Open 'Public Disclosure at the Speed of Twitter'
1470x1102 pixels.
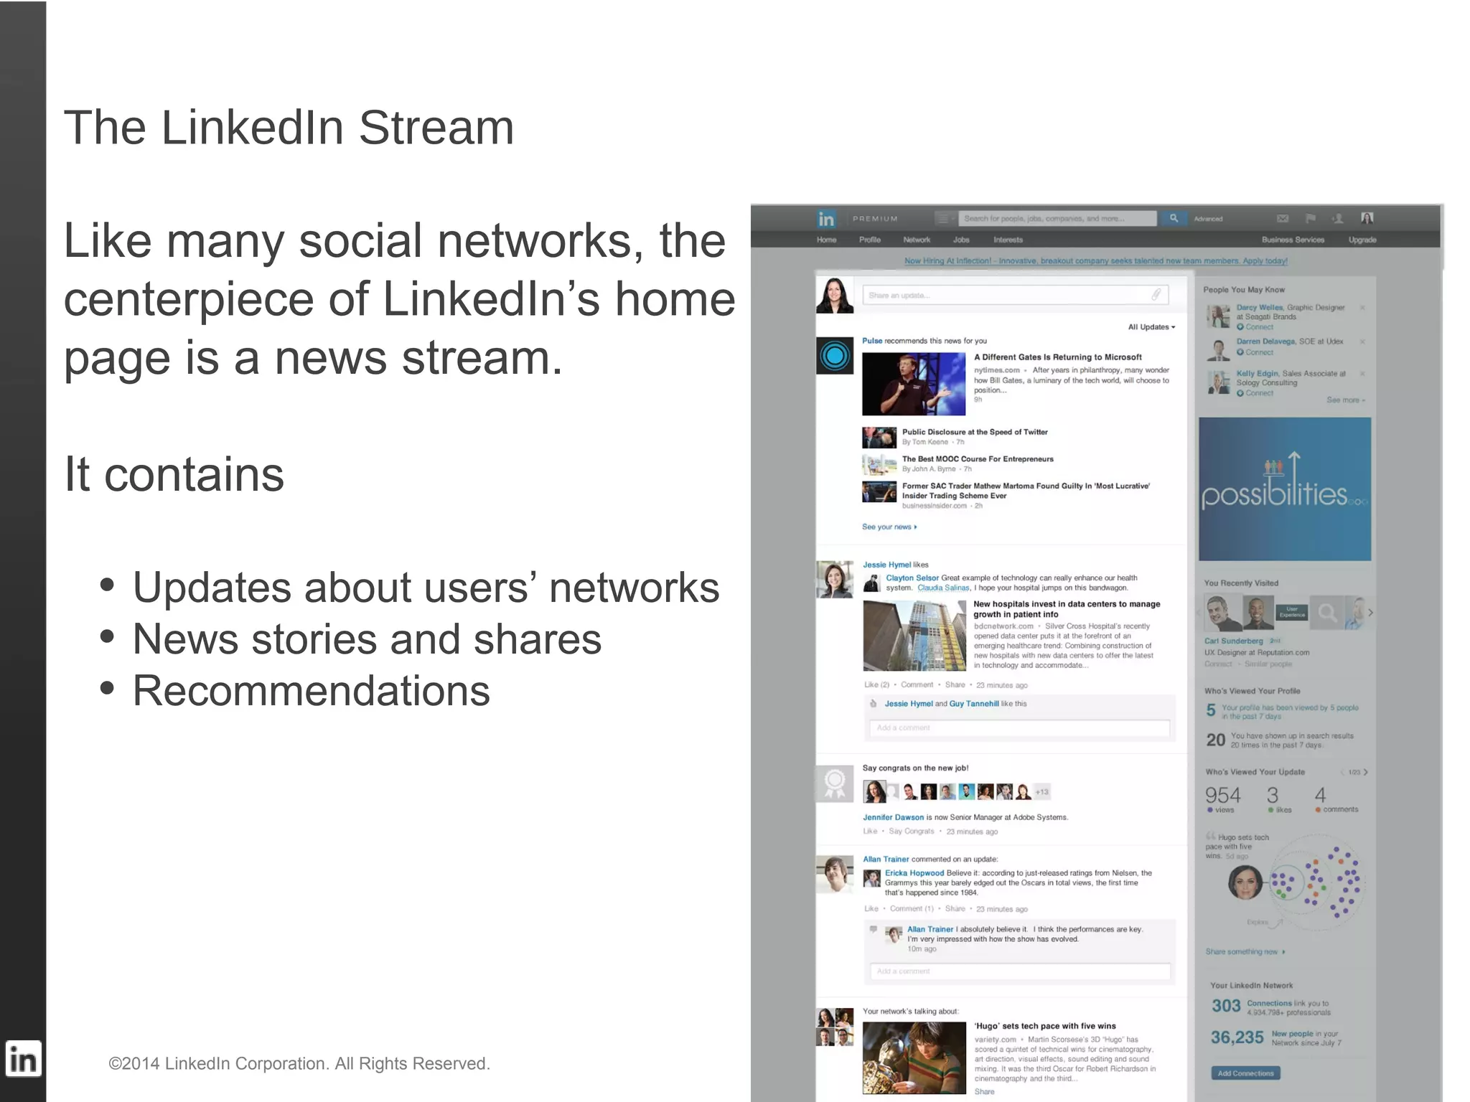974,432
